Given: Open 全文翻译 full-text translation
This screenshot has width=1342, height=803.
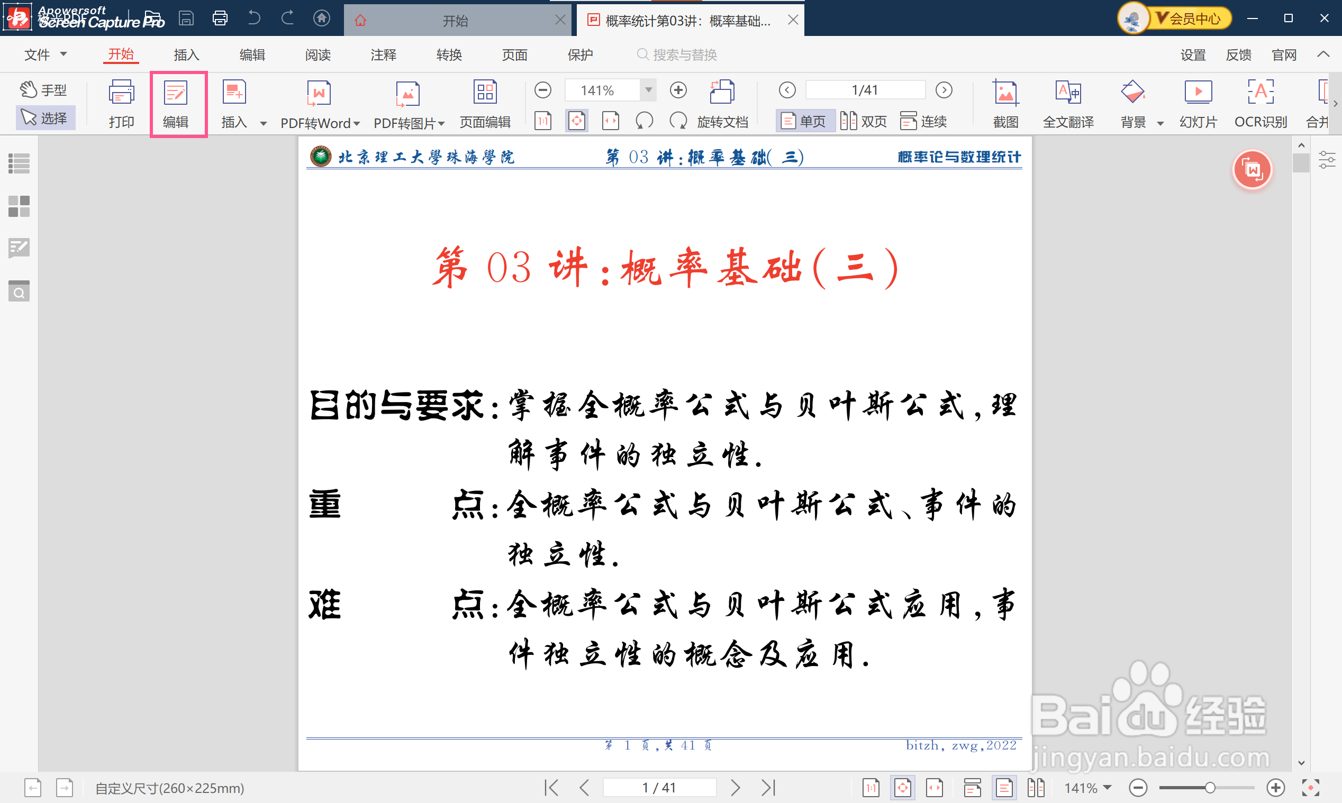Looking at the screenshot, I should pos(1068,103).
